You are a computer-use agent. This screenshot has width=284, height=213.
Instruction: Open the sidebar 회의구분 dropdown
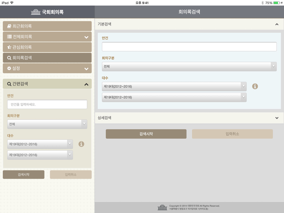click(47, 124)
